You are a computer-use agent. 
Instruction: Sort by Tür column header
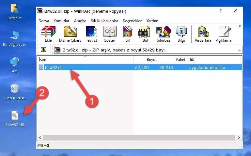(x=214, y=60)
